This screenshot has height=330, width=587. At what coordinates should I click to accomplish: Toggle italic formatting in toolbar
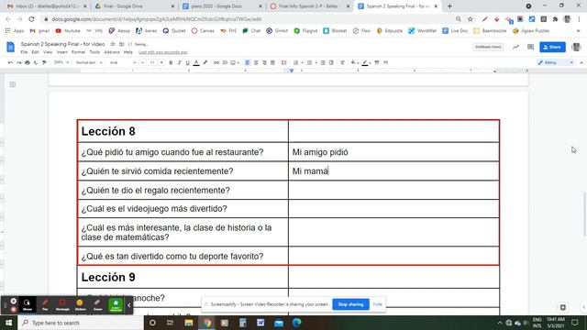pyautogui.click(x=179, y=62)
